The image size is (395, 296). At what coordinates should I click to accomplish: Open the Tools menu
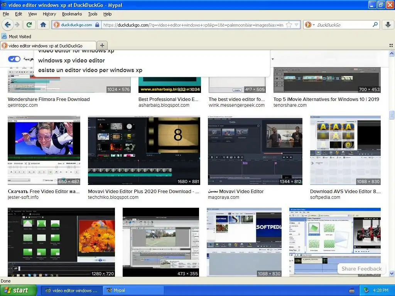click(x=93, y=14)
